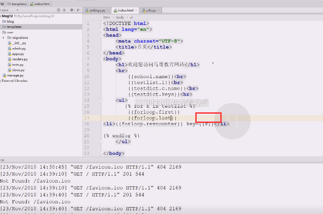Open manage.py in the project tree
Screen dimensions: 323x214
pos(15,75)
